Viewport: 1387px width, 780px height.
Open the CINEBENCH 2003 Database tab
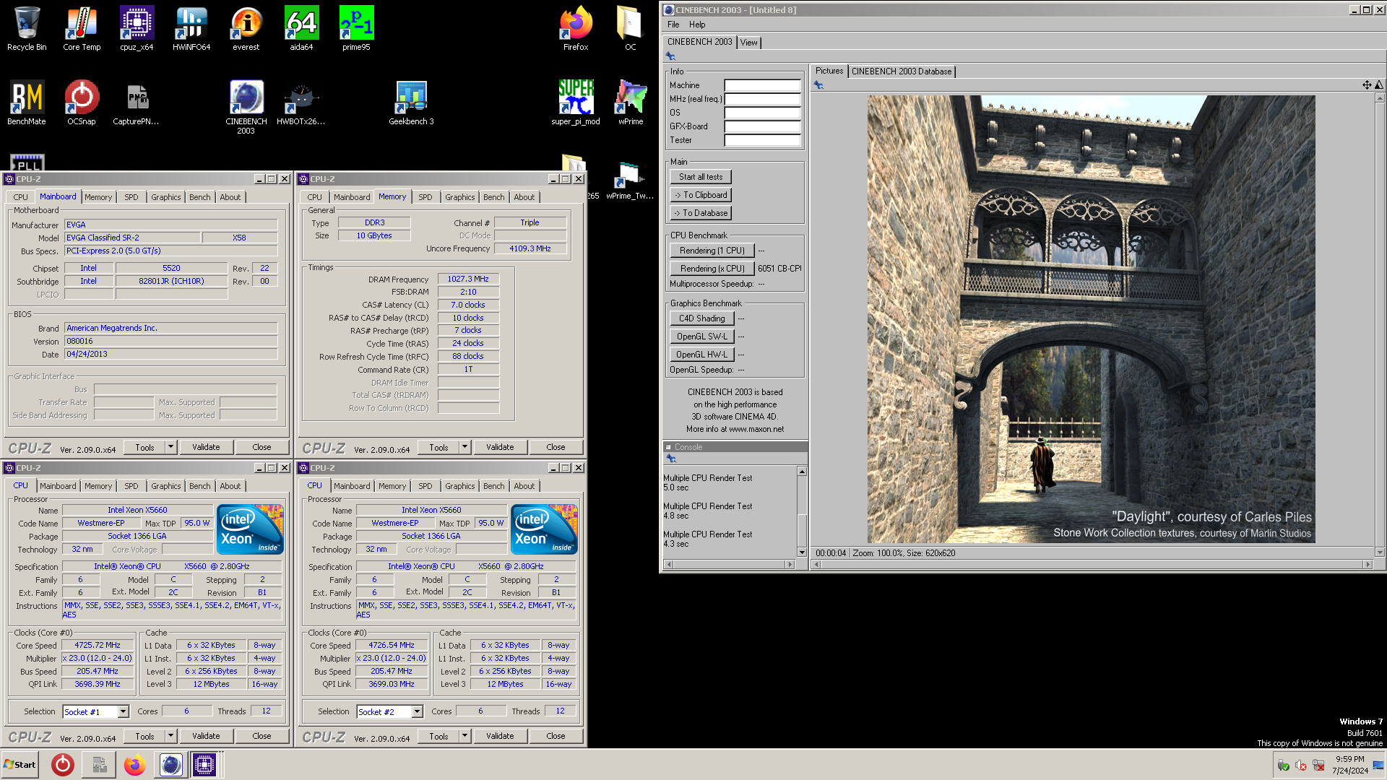pos(902,71)
